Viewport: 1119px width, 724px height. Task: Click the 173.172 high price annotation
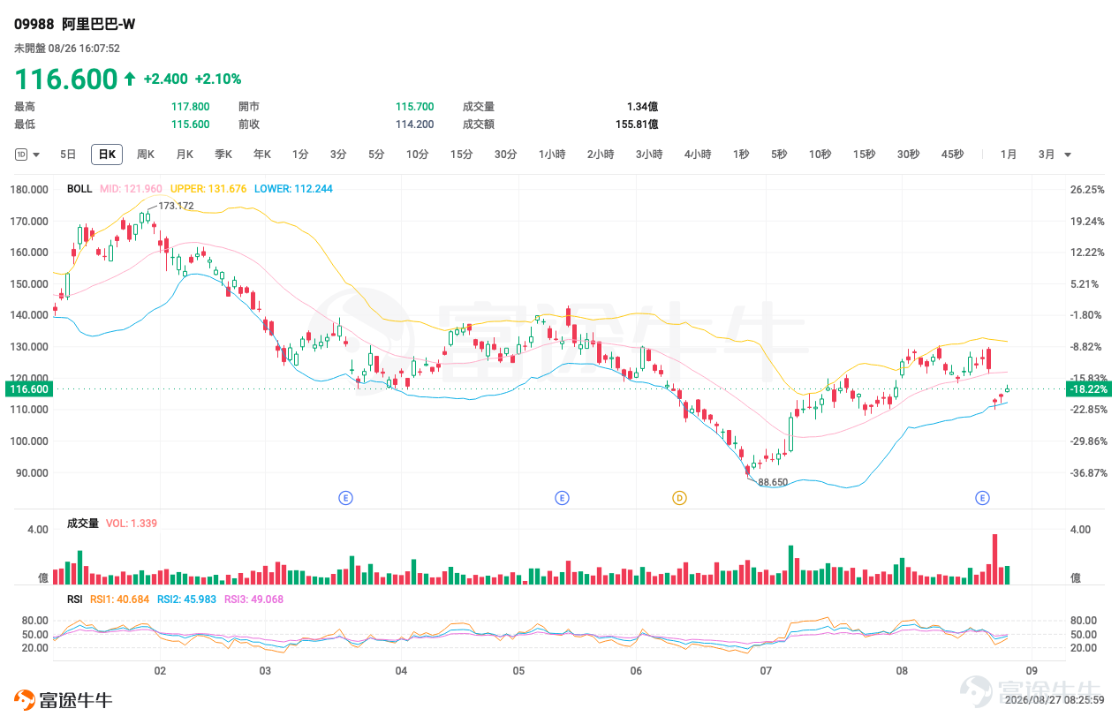tap(176, 206)
